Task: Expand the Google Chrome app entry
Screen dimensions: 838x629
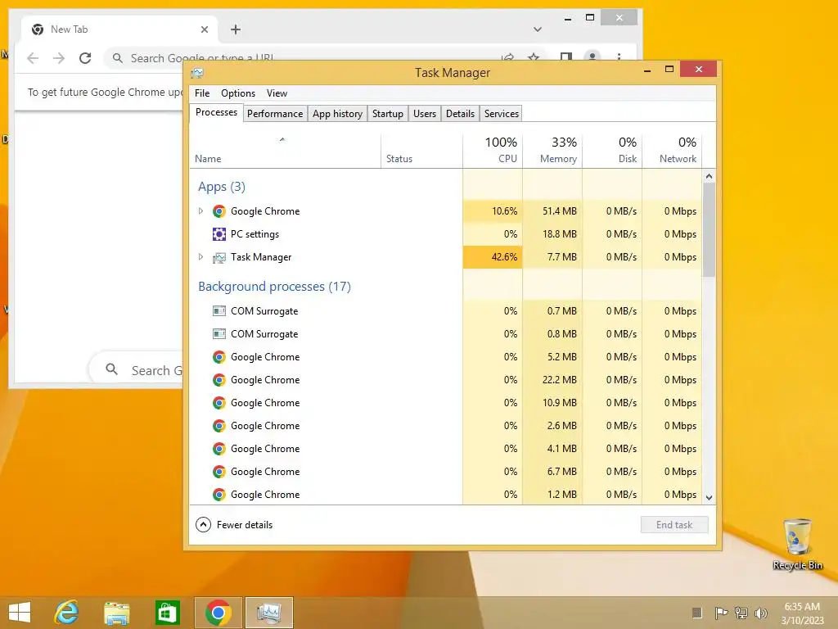Action: (x=201, y=211)
